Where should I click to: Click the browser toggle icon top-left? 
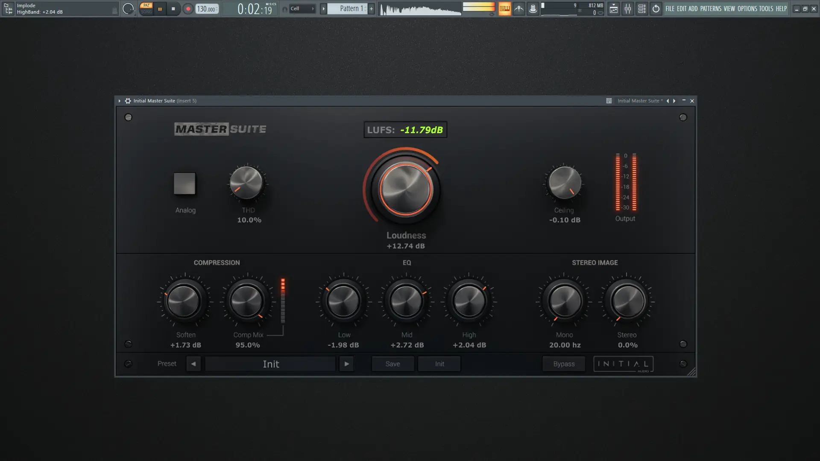point(8,9)
